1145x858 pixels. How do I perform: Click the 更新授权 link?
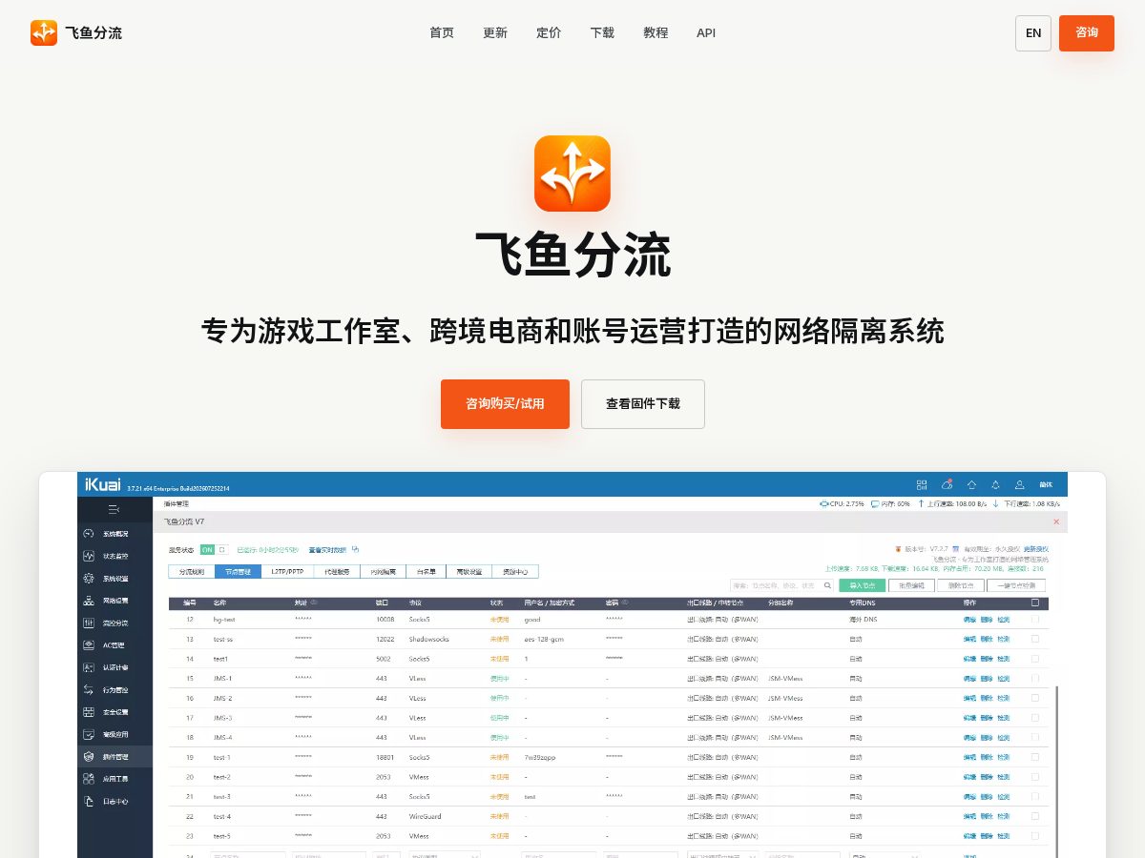coord(1036,549)
